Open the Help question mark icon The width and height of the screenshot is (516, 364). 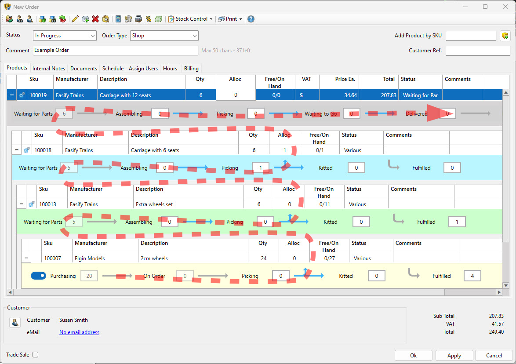pos(251,19)
